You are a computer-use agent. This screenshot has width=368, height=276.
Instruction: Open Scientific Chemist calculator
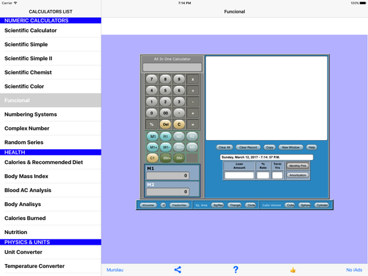coord(51,72)
